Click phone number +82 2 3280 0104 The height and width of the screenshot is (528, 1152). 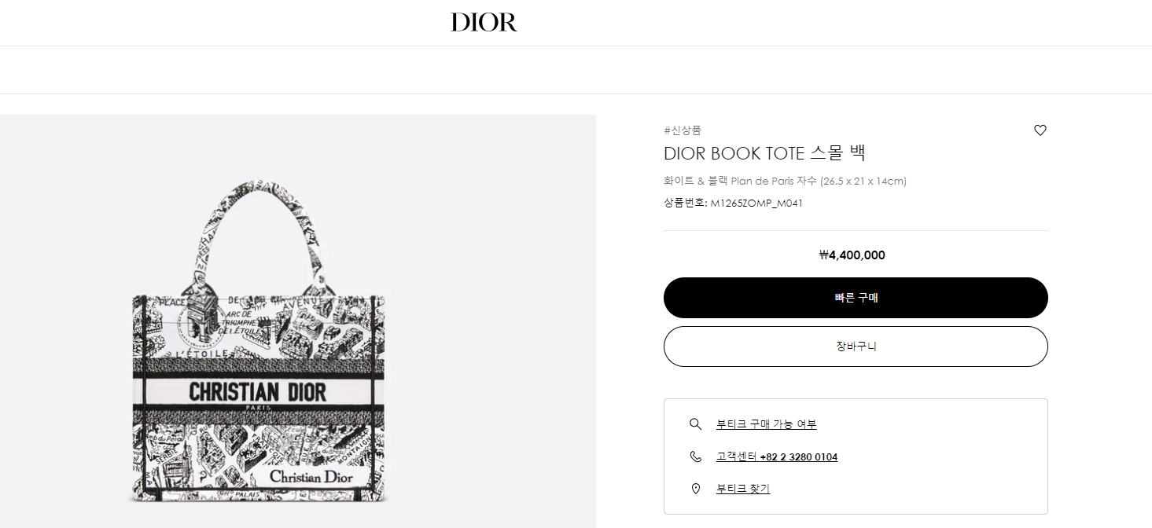point(799,456)
